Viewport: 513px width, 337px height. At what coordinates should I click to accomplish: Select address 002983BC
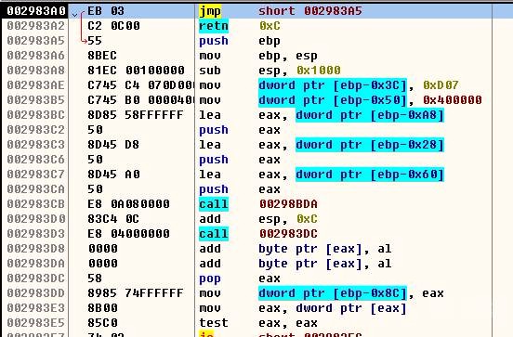pos(36,115)
